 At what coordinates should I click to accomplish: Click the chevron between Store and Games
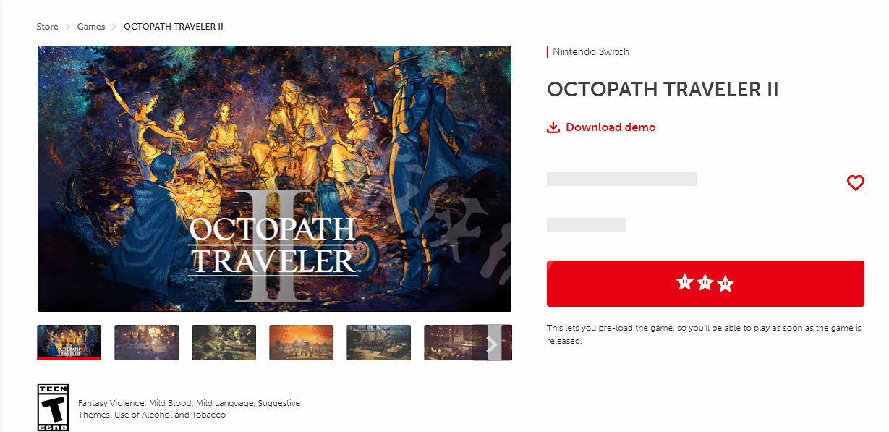[68, 27]
